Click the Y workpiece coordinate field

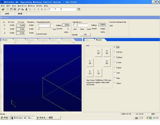(x=21, y=29)
